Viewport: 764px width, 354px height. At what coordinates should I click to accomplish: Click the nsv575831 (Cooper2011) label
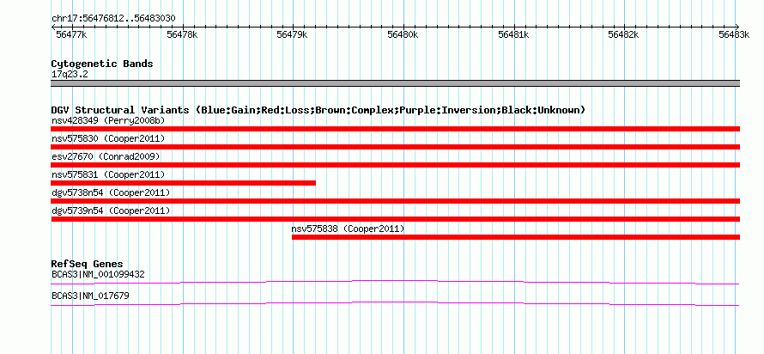[x=108, y=174]
